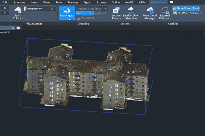
Task: Click the ribbon minimize toggle icon
Action: 172,2
